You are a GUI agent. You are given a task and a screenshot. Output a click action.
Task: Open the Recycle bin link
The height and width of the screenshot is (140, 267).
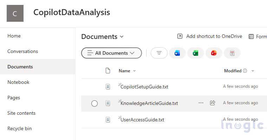pyautogui.click(x=20, y=129)
